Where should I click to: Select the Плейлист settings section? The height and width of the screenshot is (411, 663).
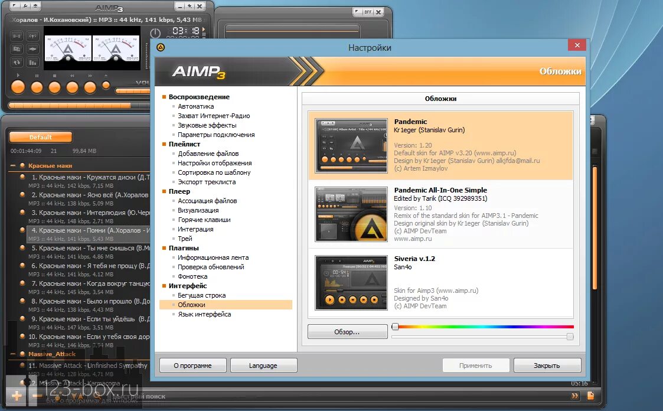pos(184,143)
